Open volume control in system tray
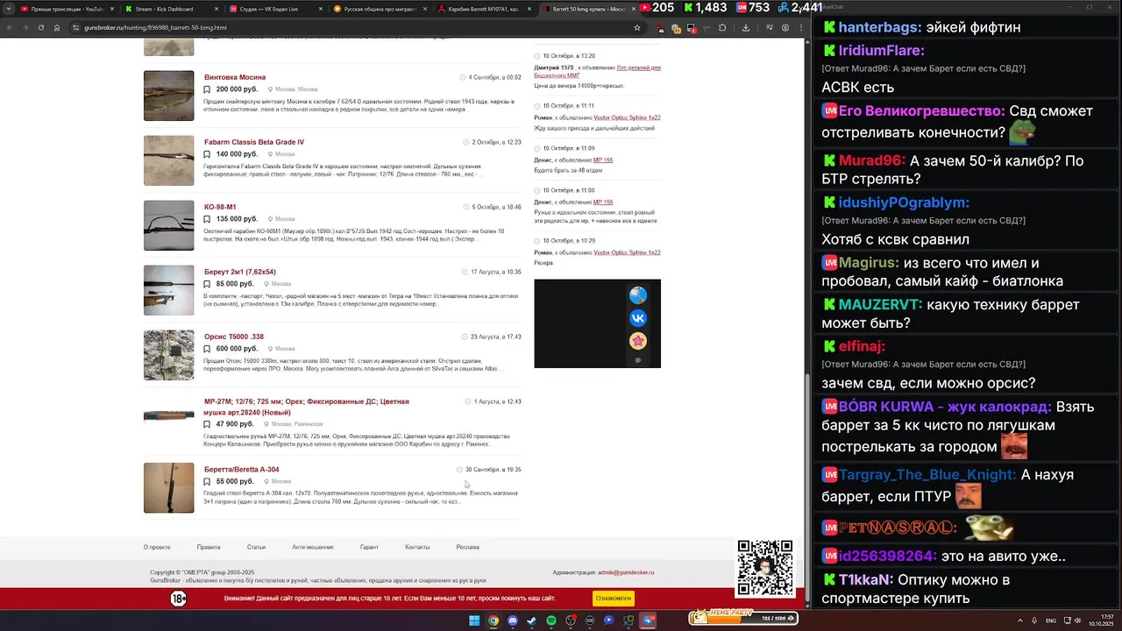Screen dimensions: 1122x631 (x=1077, y=620)
